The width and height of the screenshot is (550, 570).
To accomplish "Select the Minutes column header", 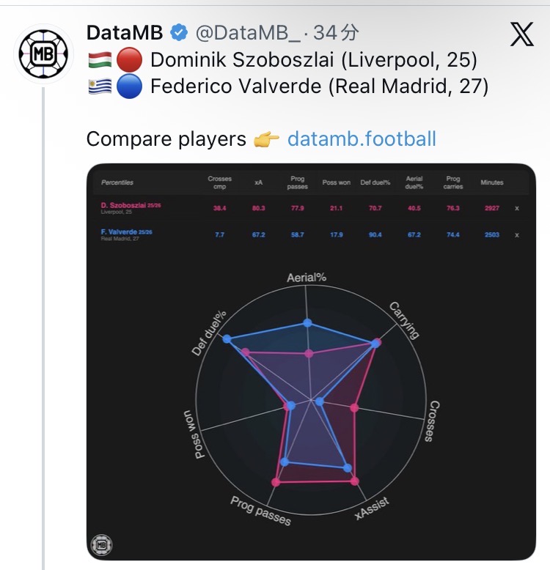I will tap(491, 182).
